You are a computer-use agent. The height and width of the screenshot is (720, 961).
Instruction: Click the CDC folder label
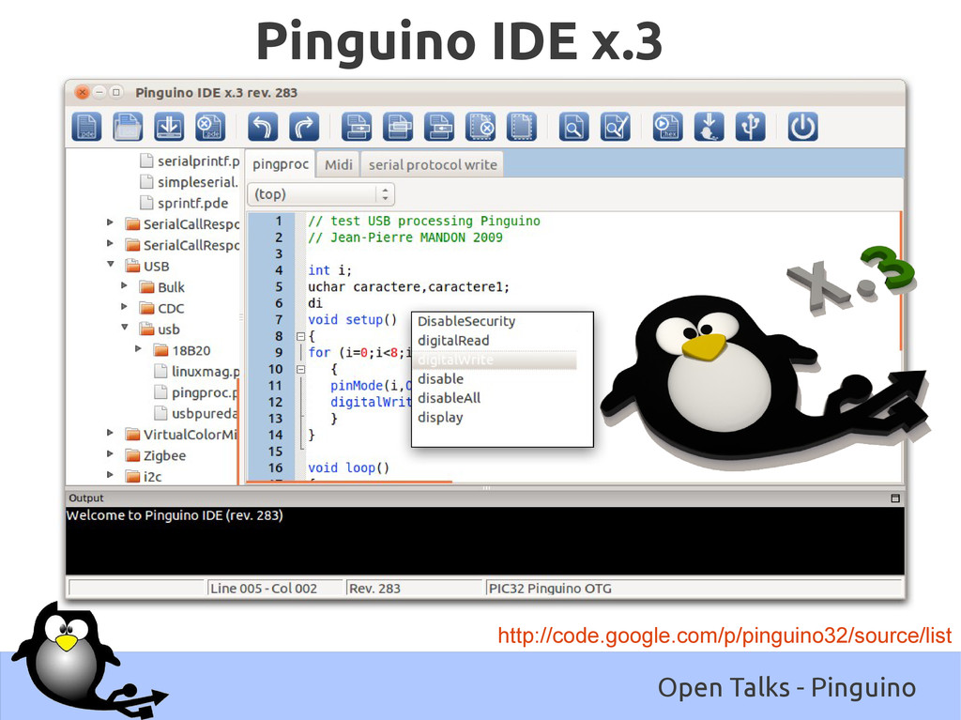(171, 309)
